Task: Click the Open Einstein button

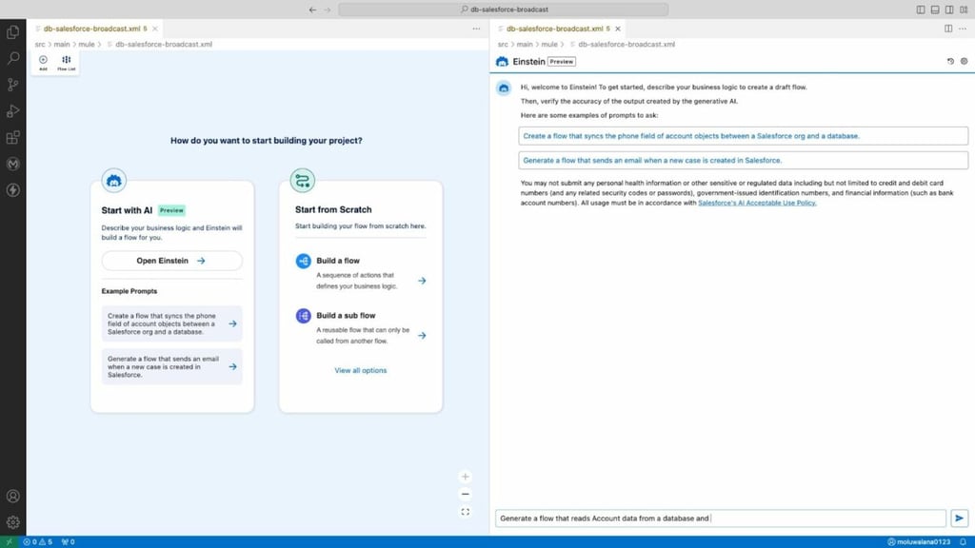Action: tap(171, 261)
